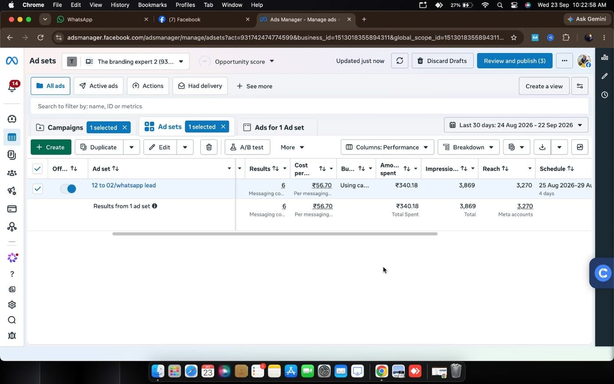Click the Meta logo icon
This screenshot has width=614, height=384.
pyautogui.click(x=12, y=61)
